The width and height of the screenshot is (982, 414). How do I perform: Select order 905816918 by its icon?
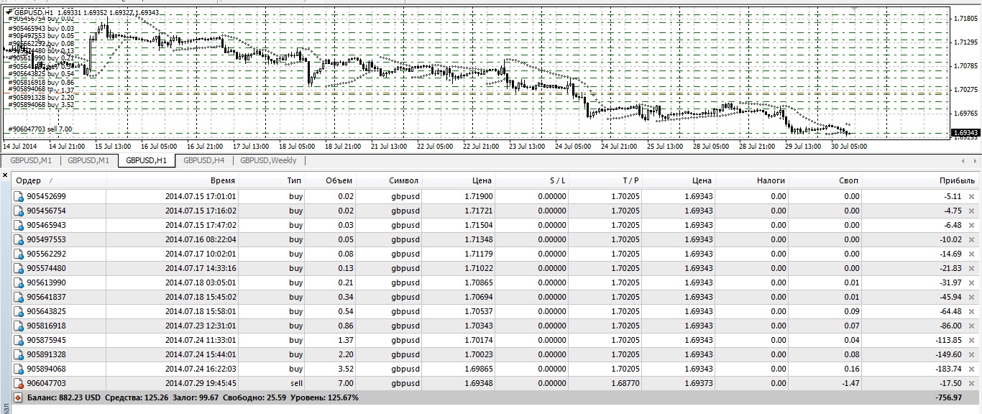click(19, 326)
